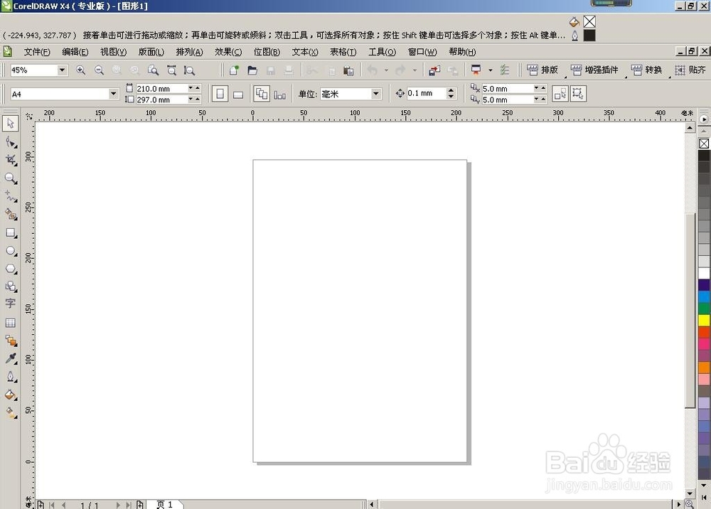Select the no-fill X swatch in palette
Image resolution: width=711 pixels, height=509 pixels.
point(704,144)
